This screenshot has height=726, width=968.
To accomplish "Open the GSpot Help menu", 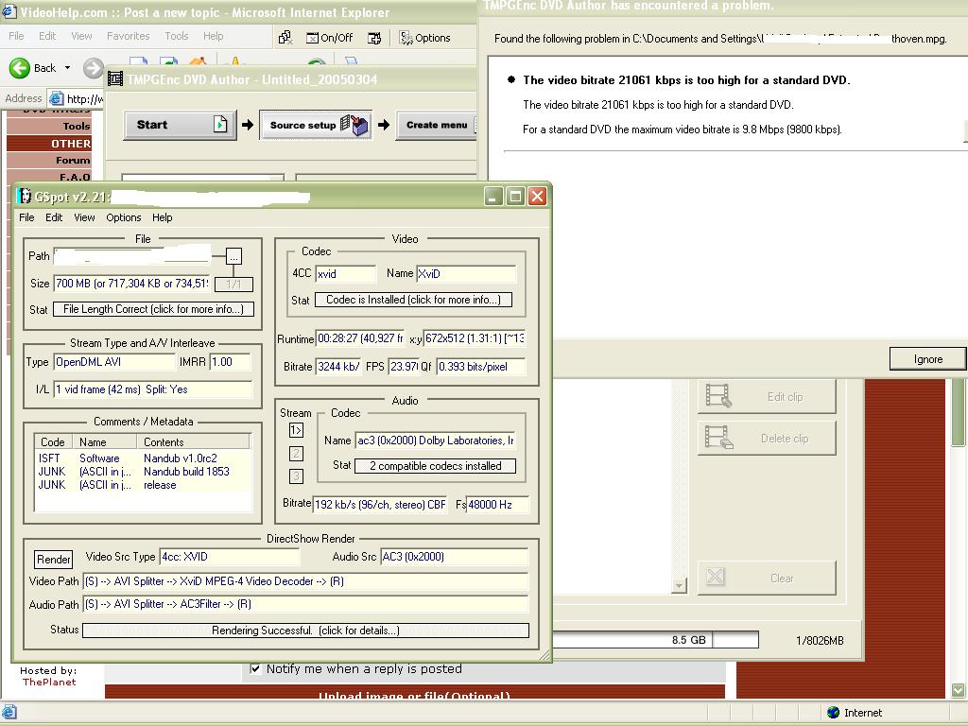I will pos(163,217).
